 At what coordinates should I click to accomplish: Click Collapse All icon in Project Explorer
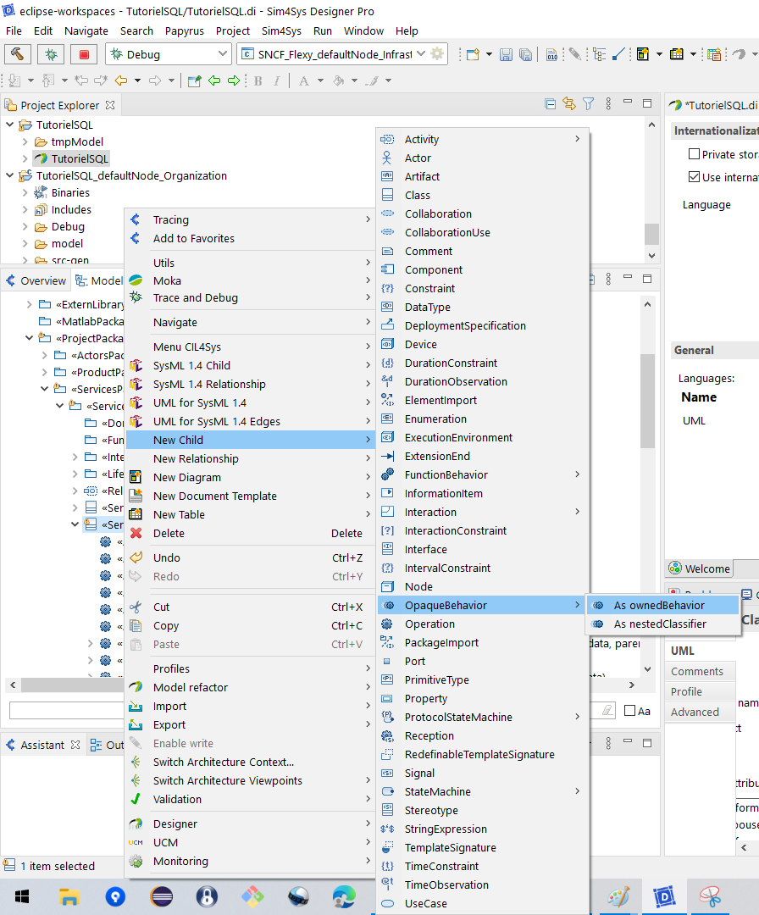pos(550,104)
